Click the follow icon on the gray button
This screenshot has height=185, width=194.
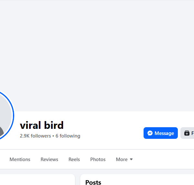187,133
